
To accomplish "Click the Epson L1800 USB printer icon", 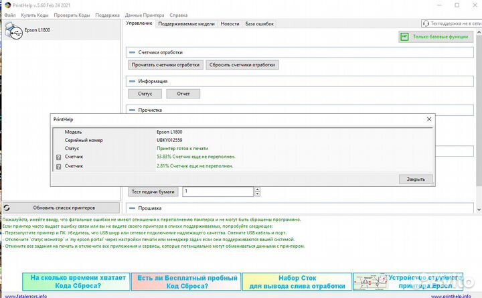I will 12,29.
